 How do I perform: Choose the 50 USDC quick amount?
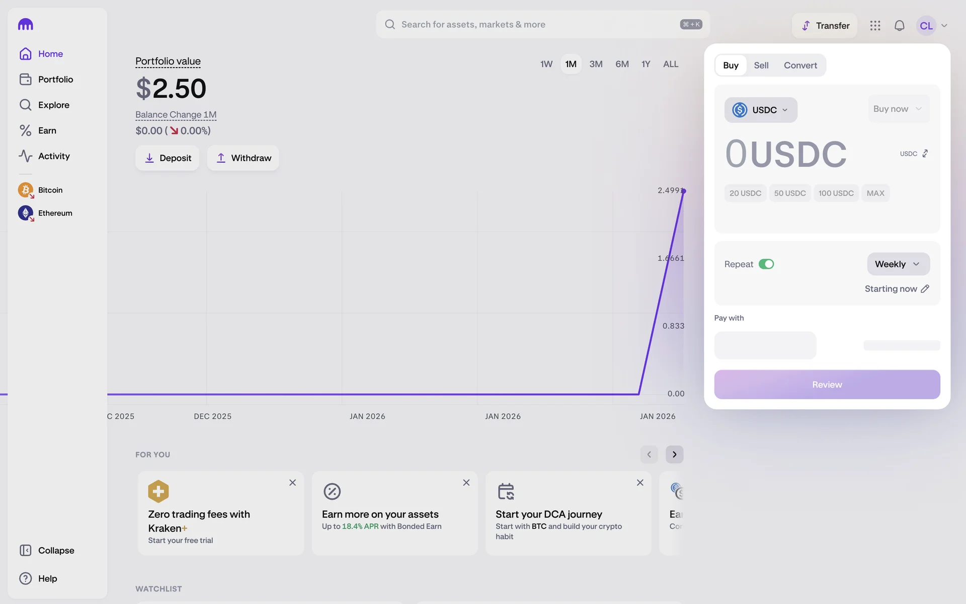click(789, 193)
